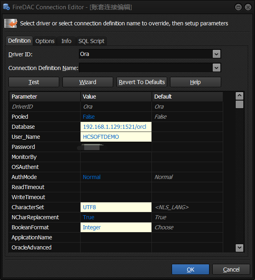Click BooleanFormat default Choose
This screenshot has height=280, width=255.
[x=164, y=227]
